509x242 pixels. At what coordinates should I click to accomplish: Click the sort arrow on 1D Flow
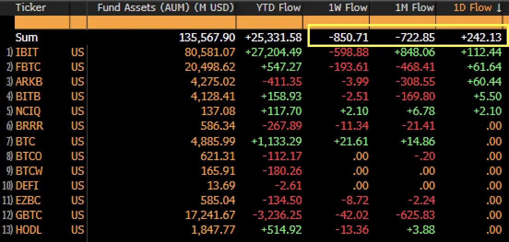(499, 8)
